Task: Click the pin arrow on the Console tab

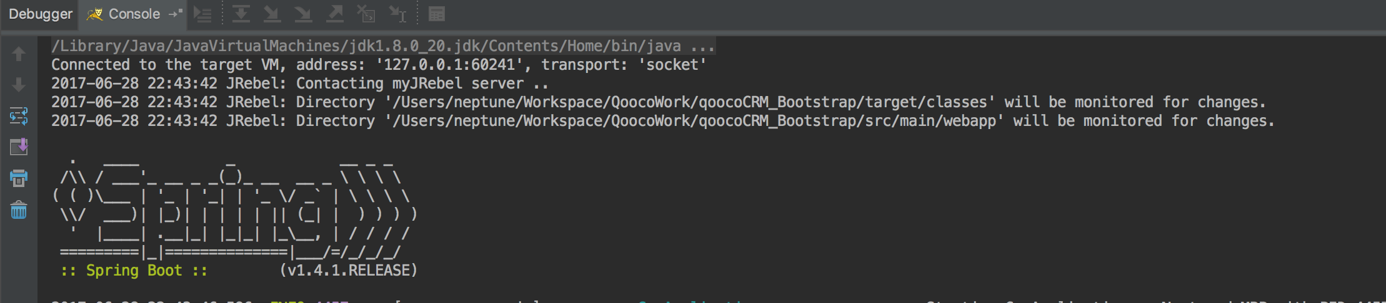Action: point(176,13)
